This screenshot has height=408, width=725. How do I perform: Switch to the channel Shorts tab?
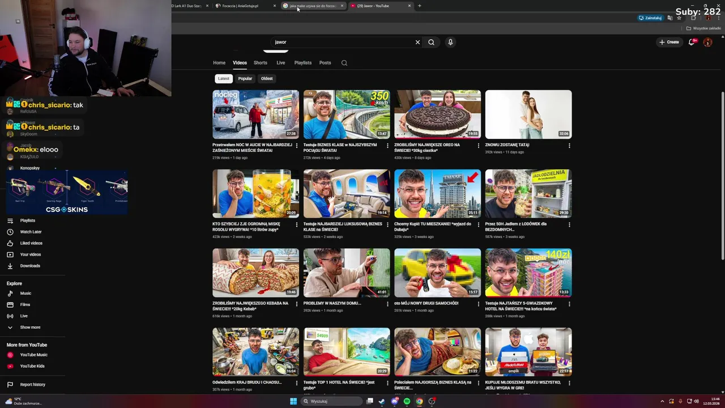[x=260, y=63]
